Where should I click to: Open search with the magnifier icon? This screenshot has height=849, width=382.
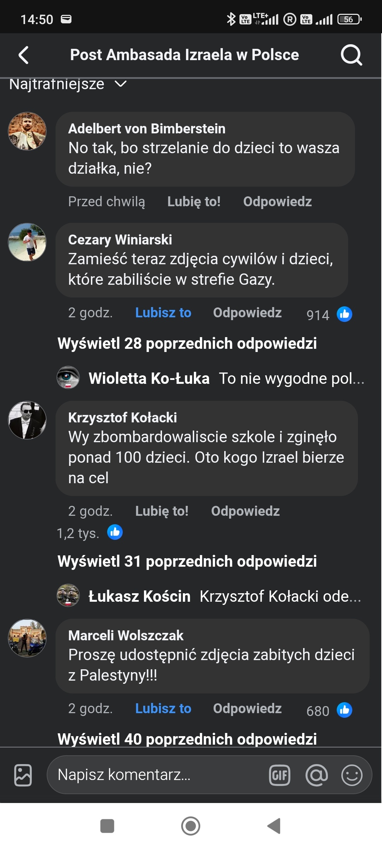tap(351, 55)
